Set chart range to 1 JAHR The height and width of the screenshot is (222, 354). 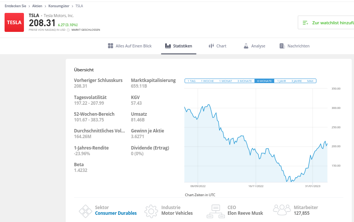[281, 81]
